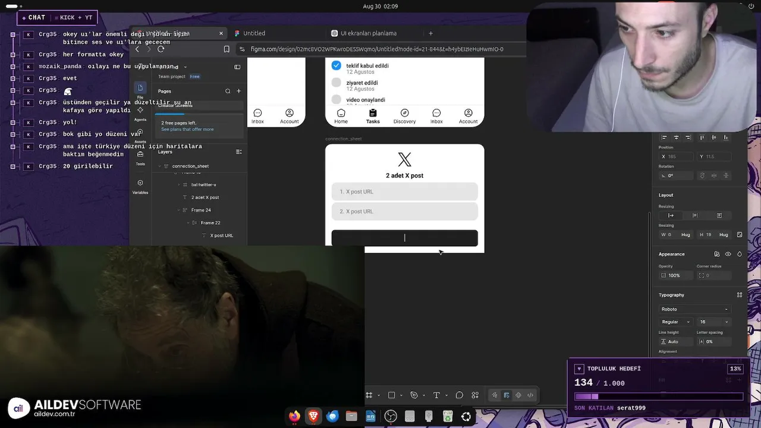Choose auto width resizing option
761x428 pixels.
671,215
